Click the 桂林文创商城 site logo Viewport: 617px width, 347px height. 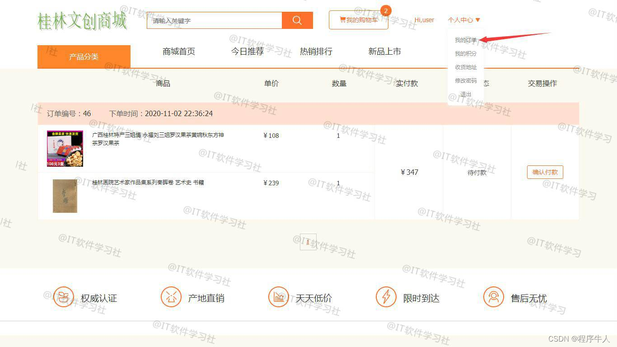[82, 21]
